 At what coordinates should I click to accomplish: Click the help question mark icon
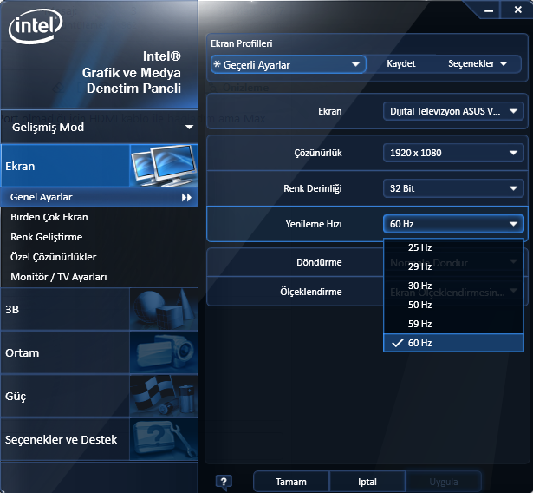point(224,482)
